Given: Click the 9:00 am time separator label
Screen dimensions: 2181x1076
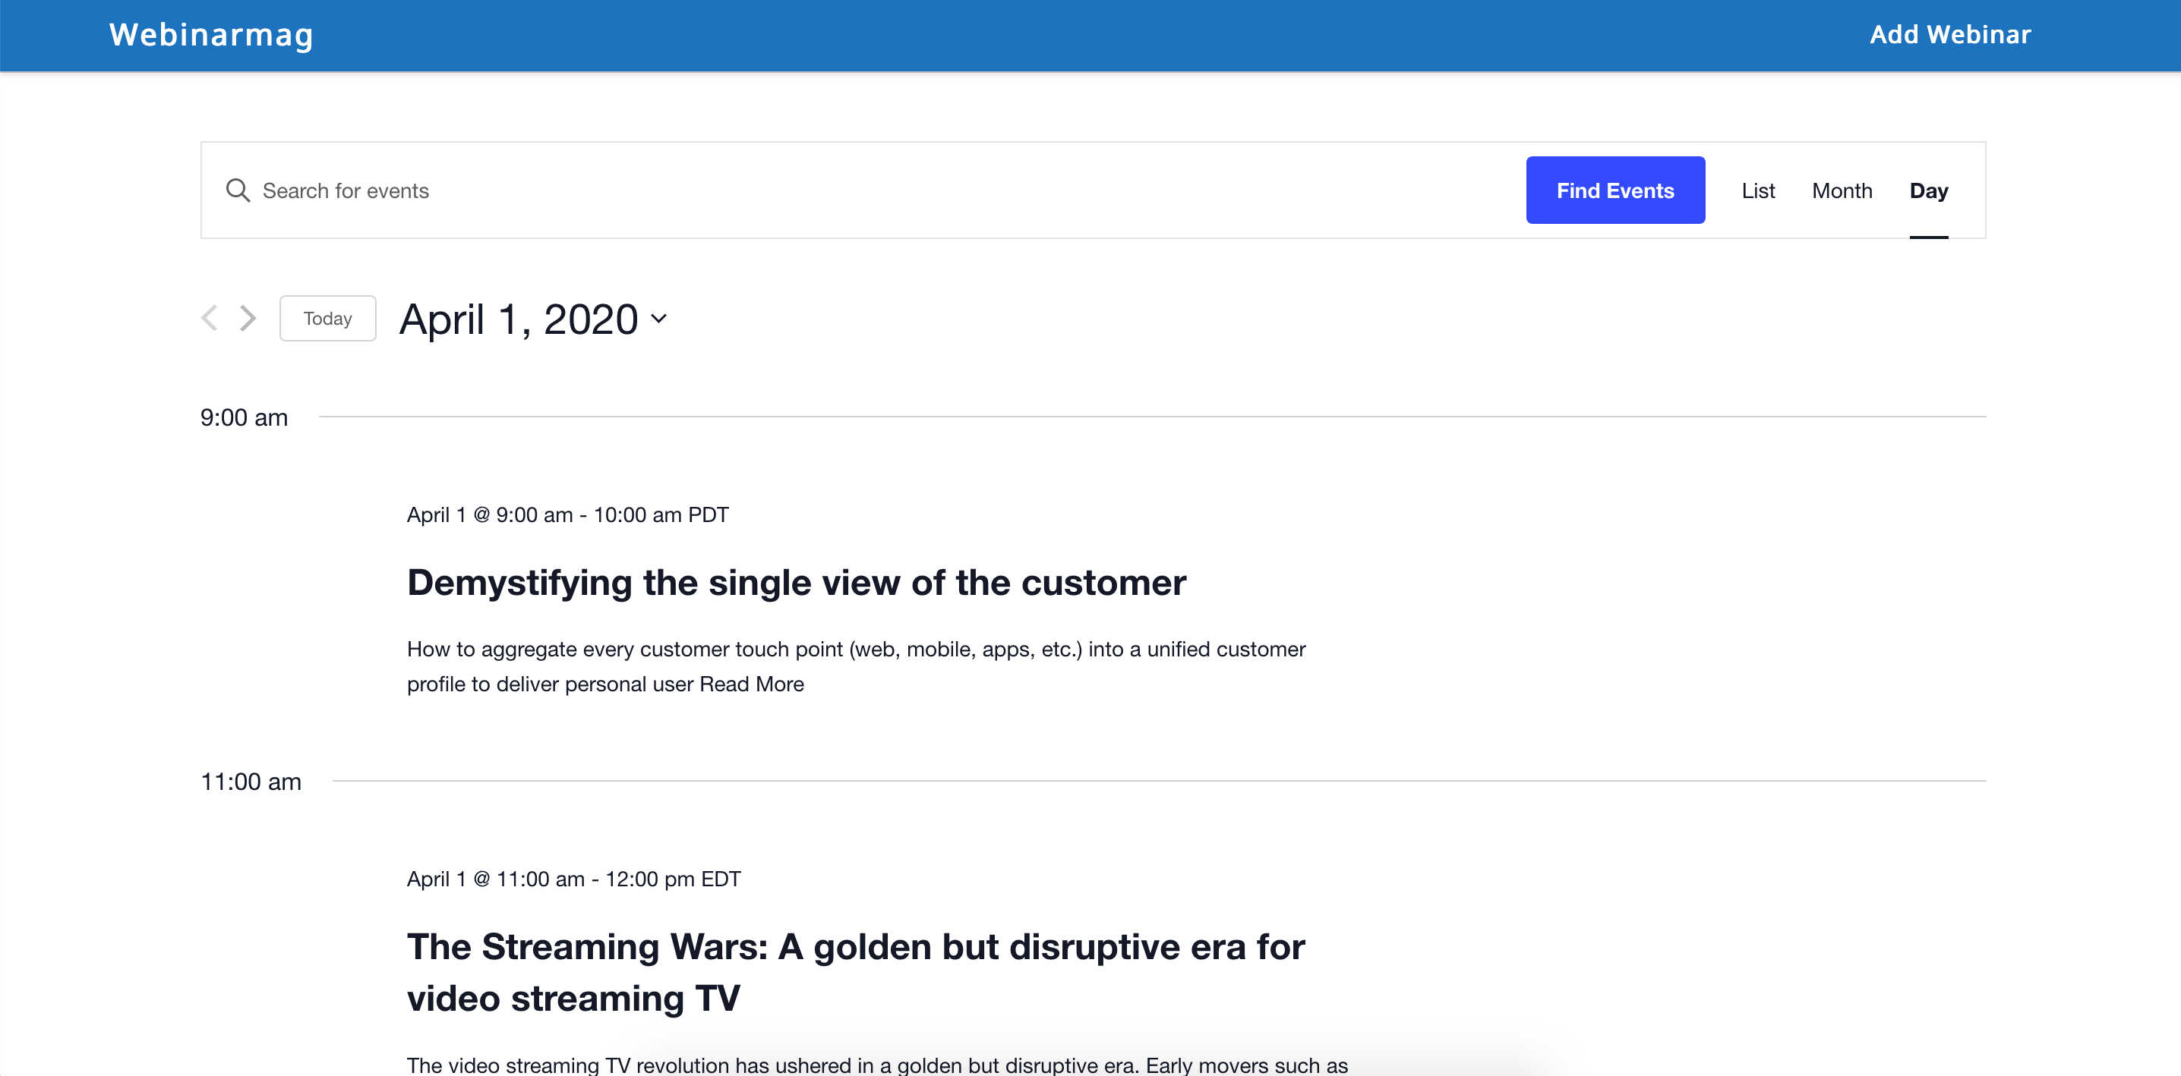Looking at the screenshot, I should point(244,417).
